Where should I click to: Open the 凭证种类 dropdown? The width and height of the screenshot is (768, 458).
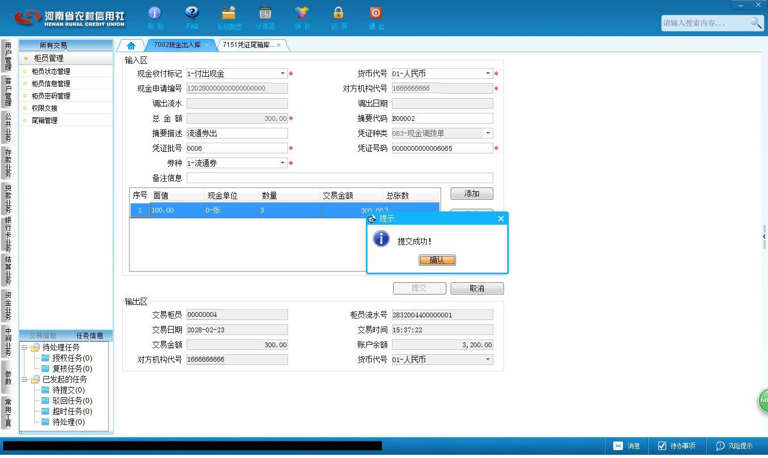click(x=488, y=133)
